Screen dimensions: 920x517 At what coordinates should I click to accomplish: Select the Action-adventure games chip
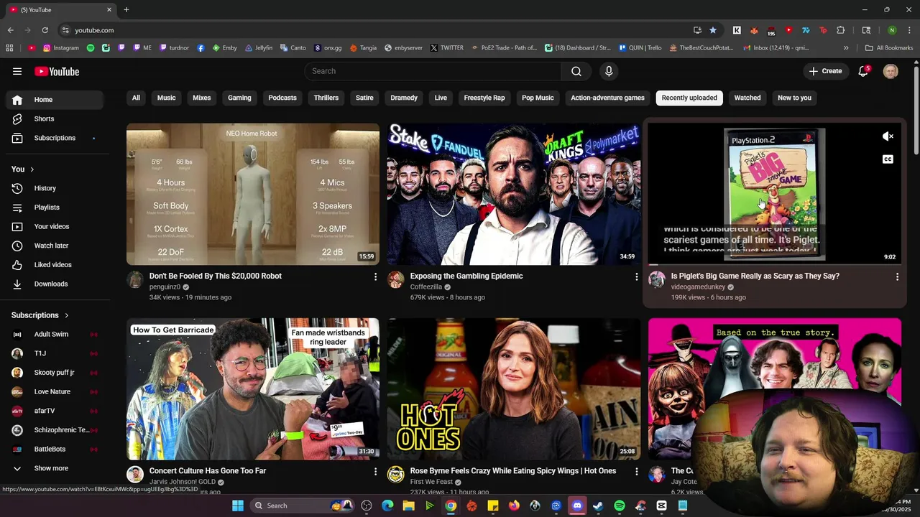point(607,98)
